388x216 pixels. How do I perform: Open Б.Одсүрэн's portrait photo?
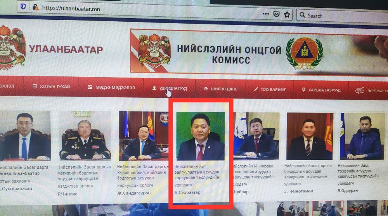[x=362, y=137]
